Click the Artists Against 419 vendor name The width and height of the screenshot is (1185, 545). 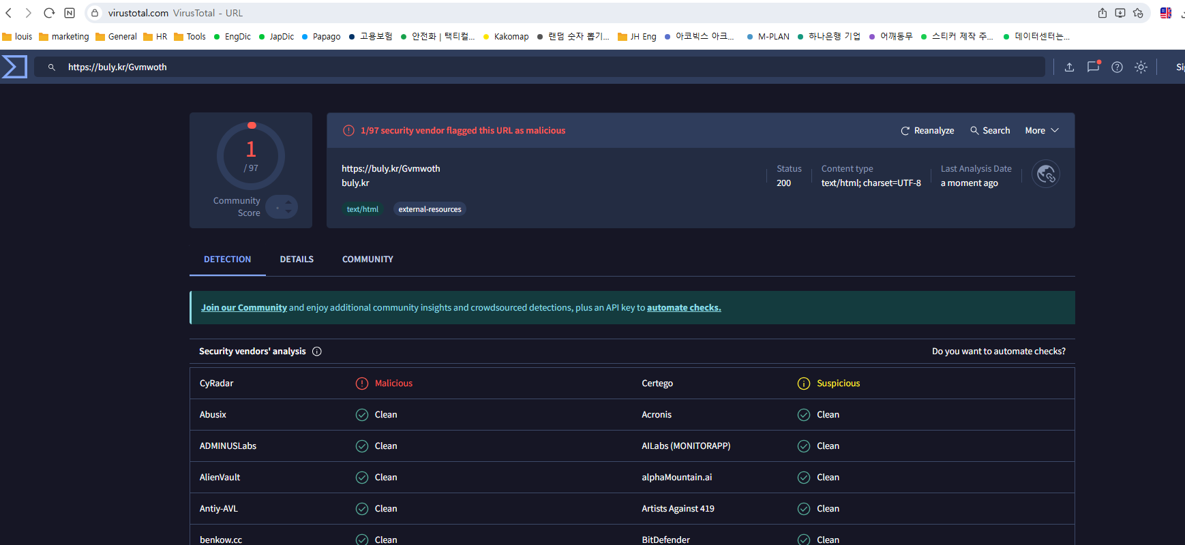678,509
